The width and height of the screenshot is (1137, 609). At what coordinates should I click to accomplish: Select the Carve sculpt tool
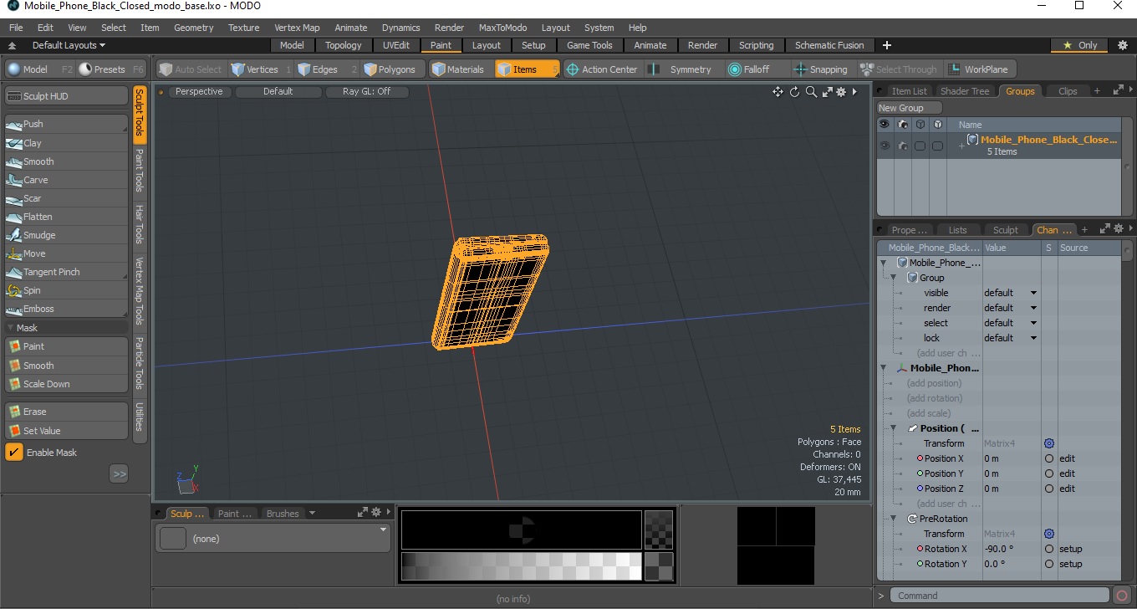(x=66, y=180)
